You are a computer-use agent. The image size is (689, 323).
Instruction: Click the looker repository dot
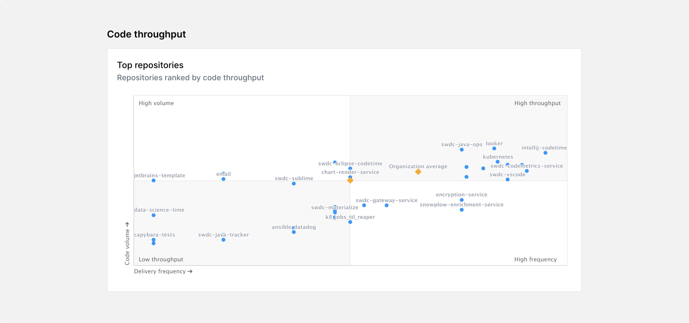(x=494, y=149)
